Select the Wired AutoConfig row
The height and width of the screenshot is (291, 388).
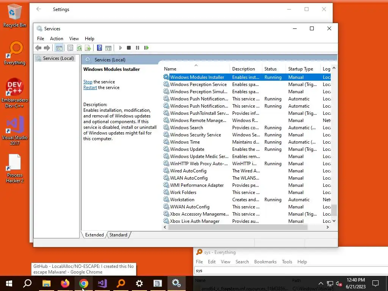[247, 171]
